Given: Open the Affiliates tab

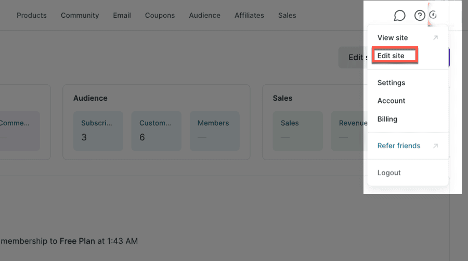Looking at the screenshot, I should pyautogui.click(x=249, y=16).
